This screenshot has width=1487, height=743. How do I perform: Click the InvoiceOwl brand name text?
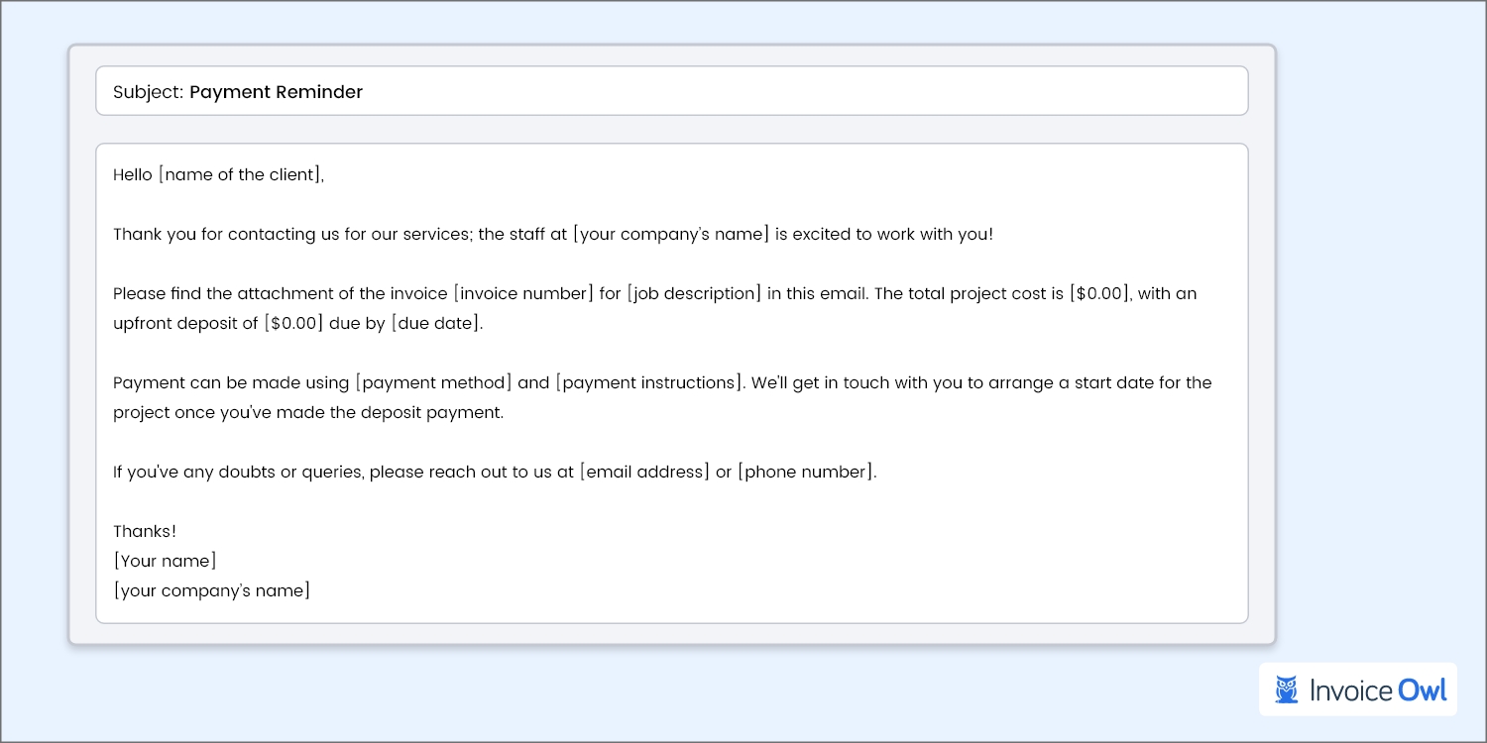click(x=1378, y=690)
